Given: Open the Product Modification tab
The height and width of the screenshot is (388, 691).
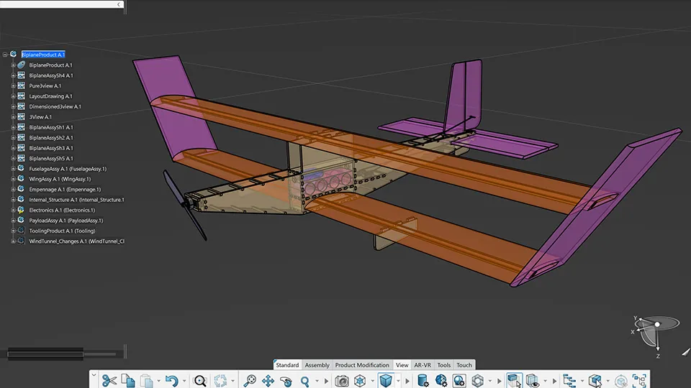Looking at the screenshot, I should [x=362, y=365].
